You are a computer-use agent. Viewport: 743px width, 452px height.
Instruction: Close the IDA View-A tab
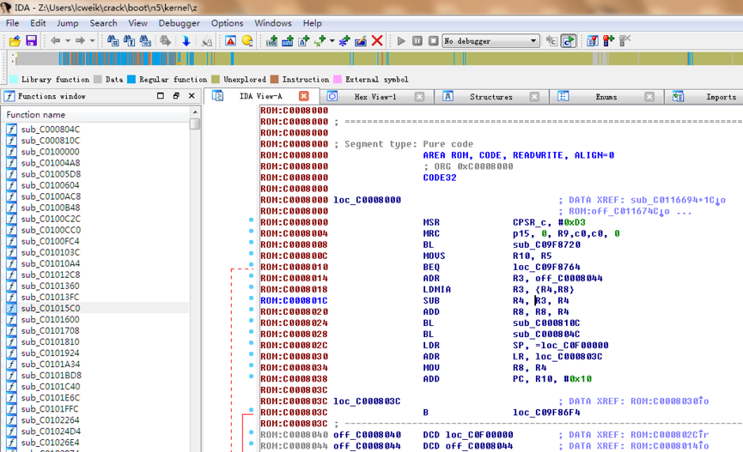303,96
